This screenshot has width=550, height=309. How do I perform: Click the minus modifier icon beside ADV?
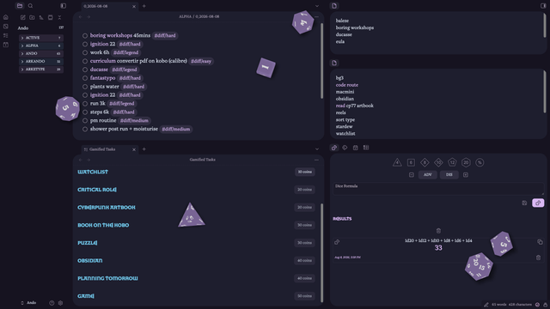click(x=411, y=175)
